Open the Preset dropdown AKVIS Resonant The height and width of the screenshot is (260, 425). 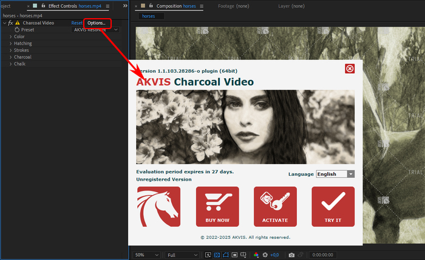point(95,30)
